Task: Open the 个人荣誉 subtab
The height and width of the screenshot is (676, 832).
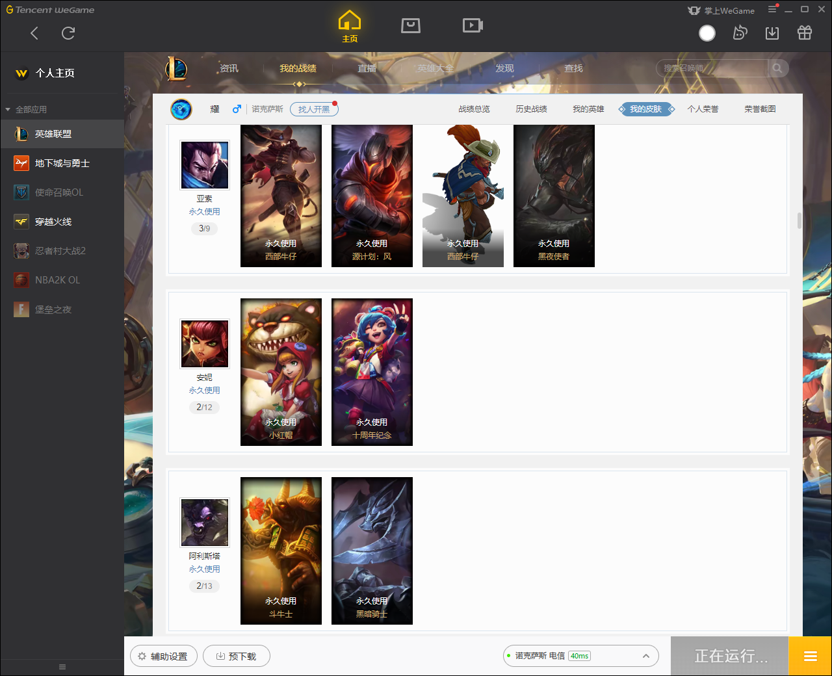Action: pyautogui.click(x=703, y=109)
